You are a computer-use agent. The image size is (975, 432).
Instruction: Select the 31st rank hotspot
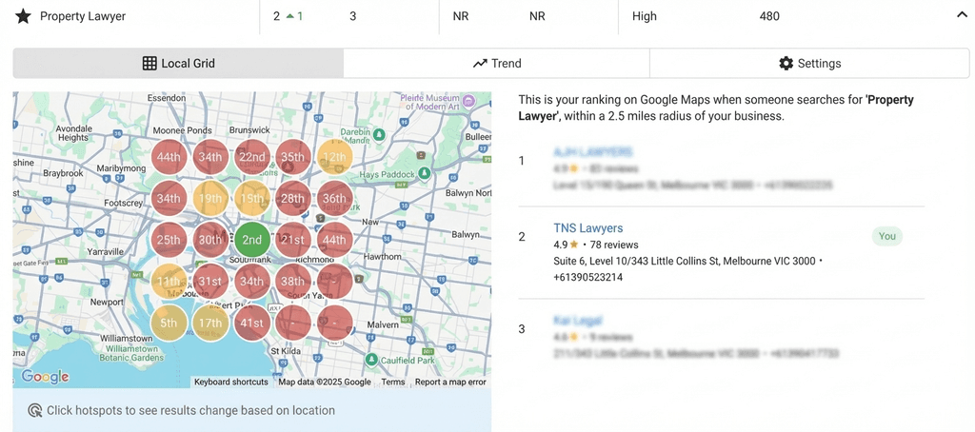click(210, 282)
